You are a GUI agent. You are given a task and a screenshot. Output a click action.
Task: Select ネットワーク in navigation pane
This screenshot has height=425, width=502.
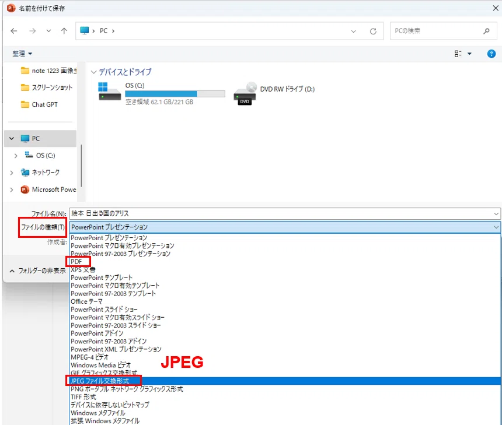point(40,173)
